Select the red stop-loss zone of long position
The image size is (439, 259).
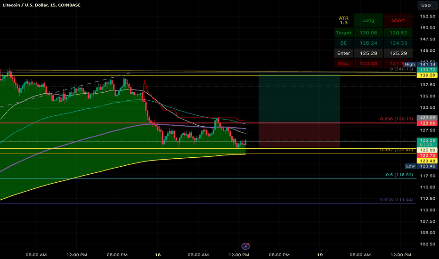(x=299, y=135)
